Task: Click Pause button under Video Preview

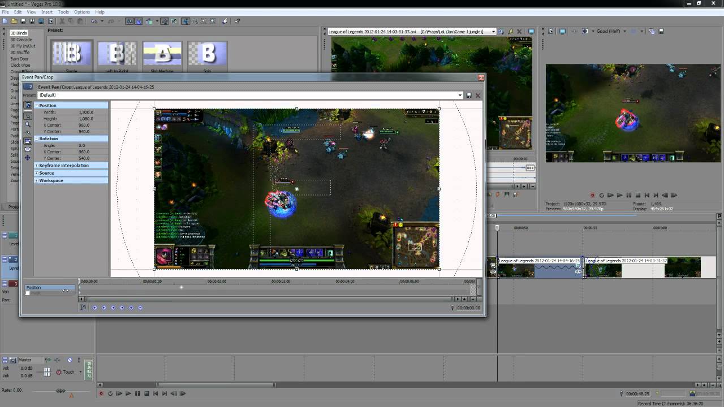Action: [x=628, y=195]
